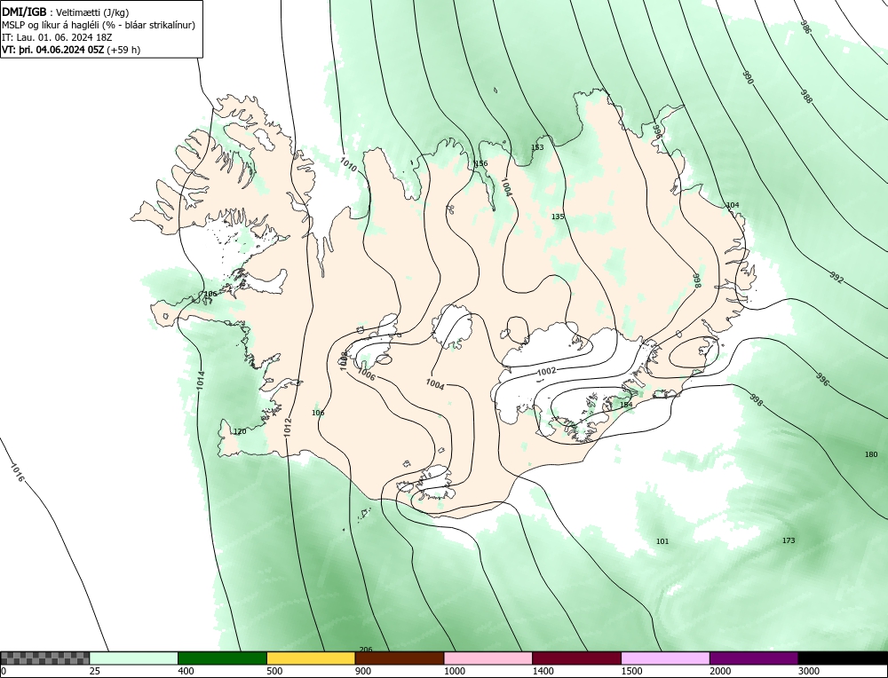Image resolution: width=888 pixels, height=678 pixels.
Task: Click the brown 900–1000 legend swatch
Action: click(400, 658)
